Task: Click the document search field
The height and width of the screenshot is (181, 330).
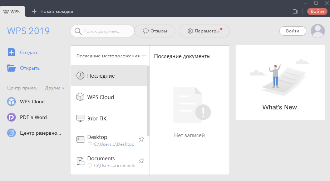Action: (x=104, y=31)
